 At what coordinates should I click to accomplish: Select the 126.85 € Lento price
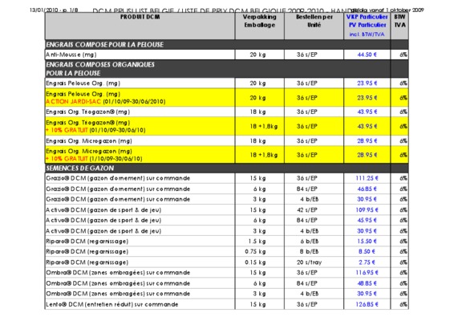(367, 304)
